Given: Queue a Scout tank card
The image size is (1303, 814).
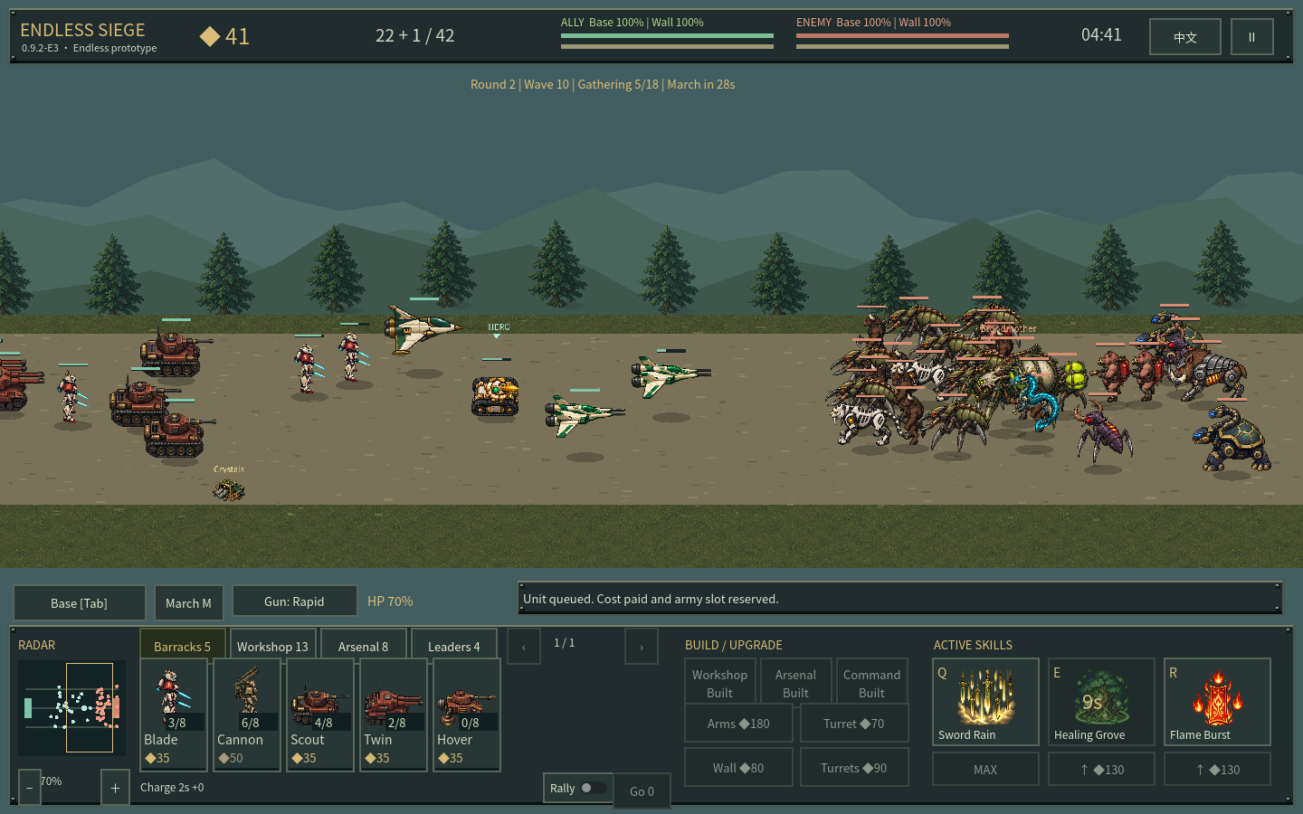Looking at the screenshot, I should click(320, 715).
